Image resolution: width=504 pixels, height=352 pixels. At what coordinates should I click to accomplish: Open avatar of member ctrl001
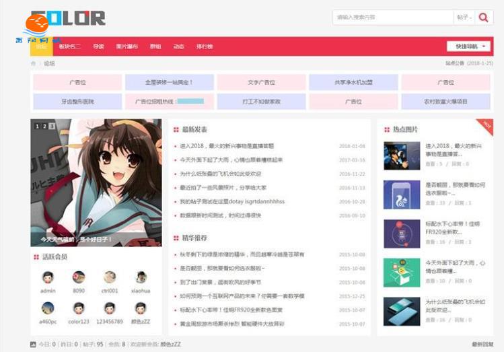click(x=110, y=277)
